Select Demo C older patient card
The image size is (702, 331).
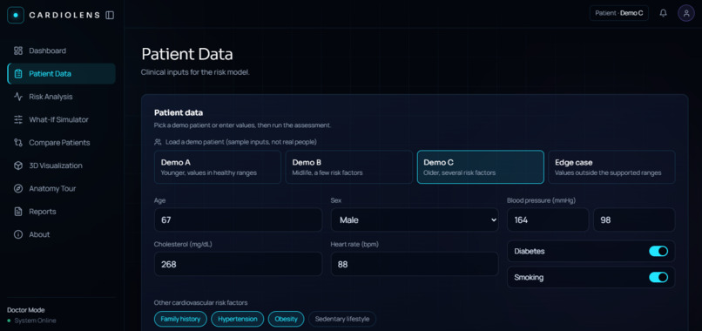pos(481,167)
